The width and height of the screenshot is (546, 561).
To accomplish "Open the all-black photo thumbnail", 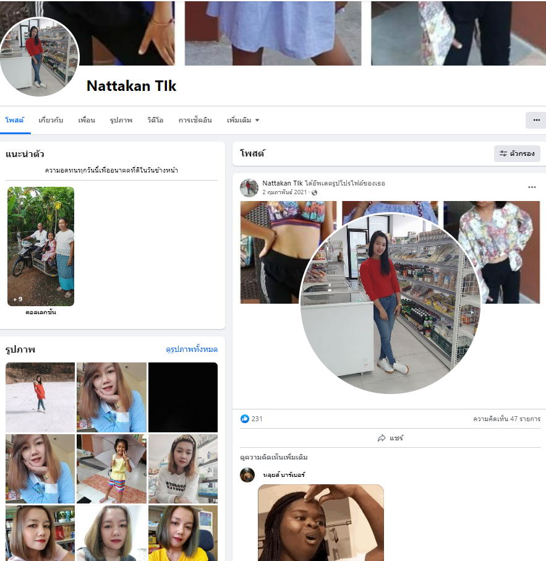I will [183, 397].
